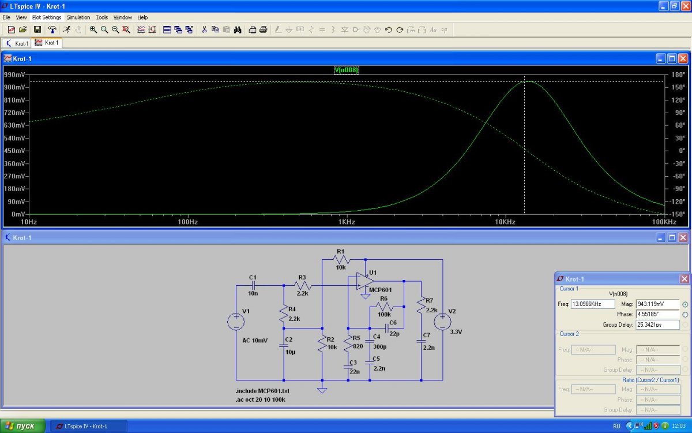This screenshot has height=433, width=692.
Task: Click the Open file folder icon
Action: [23, 29]
